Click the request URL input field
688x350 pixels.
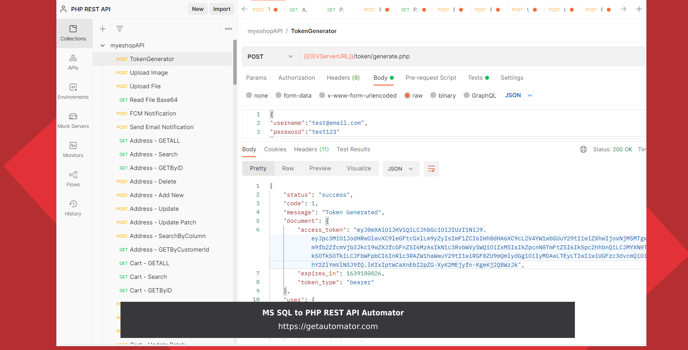tap(472, 56)
